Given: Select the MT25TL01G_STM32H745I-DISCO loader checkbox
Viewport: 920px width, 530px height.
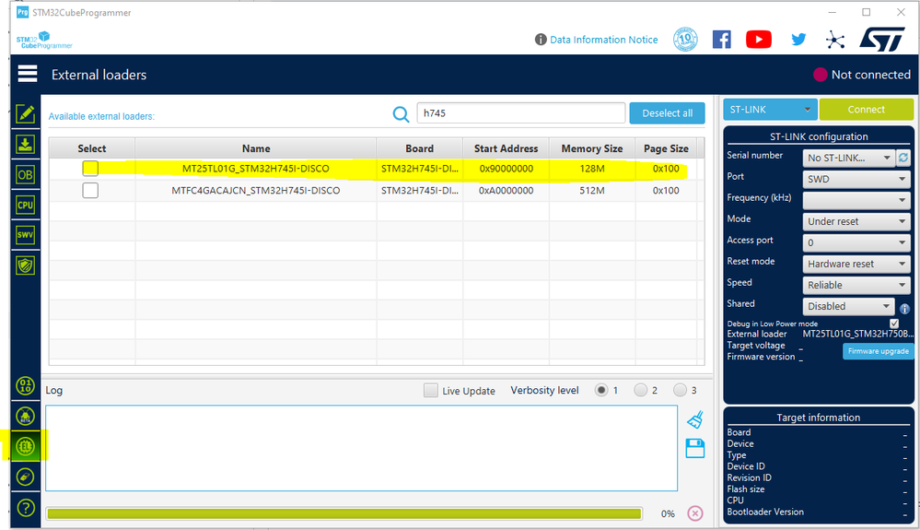Looking at the screenshot, I should (90, 169).
